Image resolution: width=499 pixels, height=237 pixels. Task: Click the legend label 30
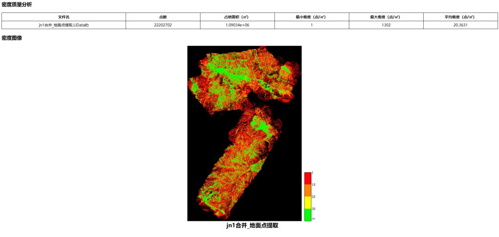pyautogui.click(x=313, y=209)
